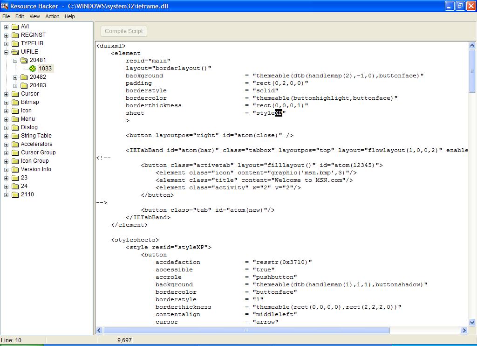Click the Version Info folder icon

click(15, 169)
